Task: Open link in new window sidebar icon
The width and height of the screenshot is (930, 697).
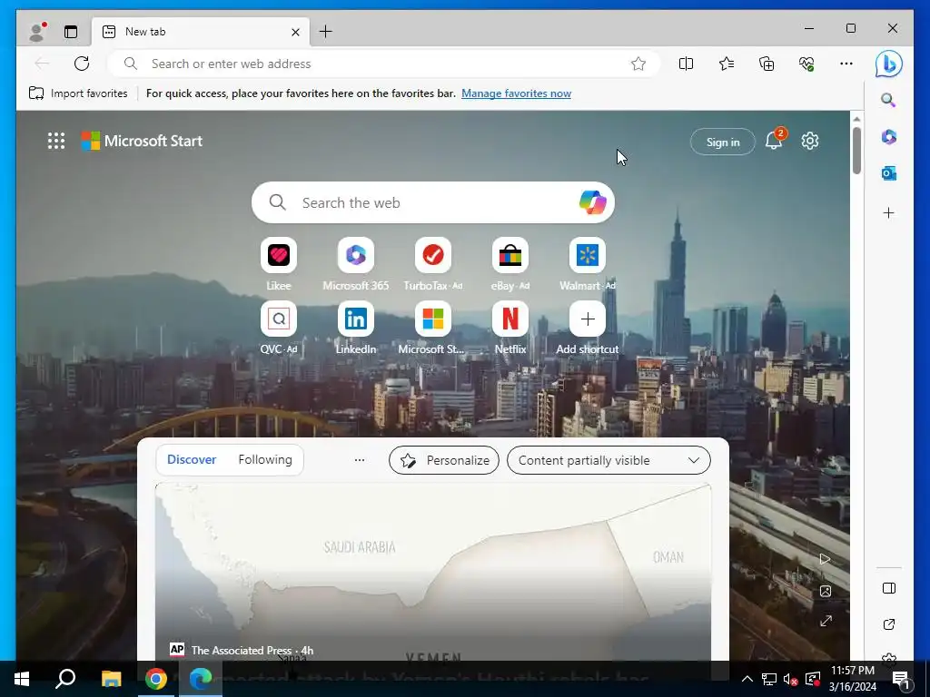Action: point(888,624)
